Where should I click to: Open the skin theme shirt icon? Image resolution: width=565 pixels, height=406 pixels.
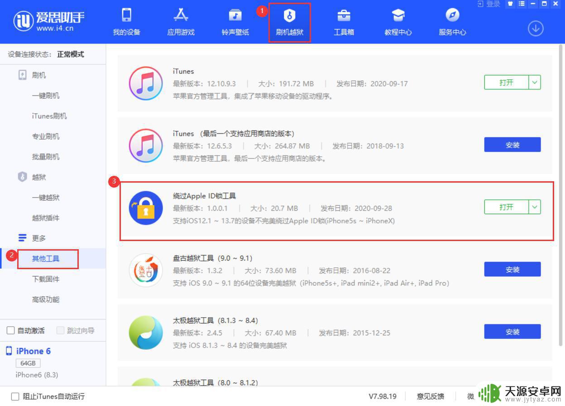click(510, 4)
